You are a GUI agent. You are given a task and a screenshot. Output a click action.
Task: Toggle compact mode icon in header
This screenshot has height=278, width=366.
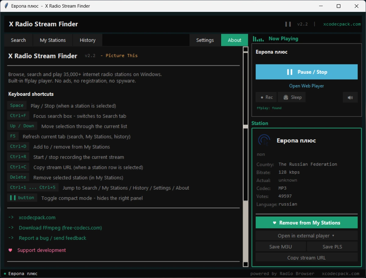tap(288, 24)
